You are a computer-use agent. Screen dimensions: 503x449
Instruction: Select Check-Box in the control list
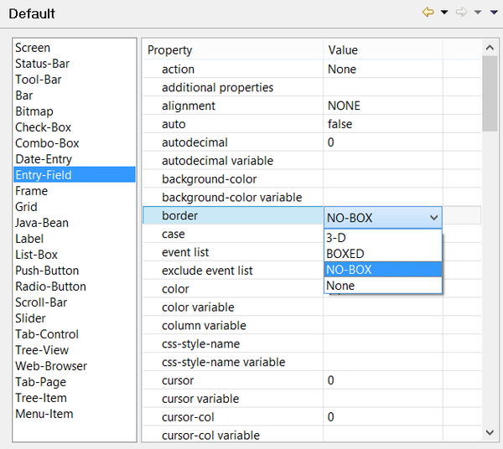tap(43, 127)
